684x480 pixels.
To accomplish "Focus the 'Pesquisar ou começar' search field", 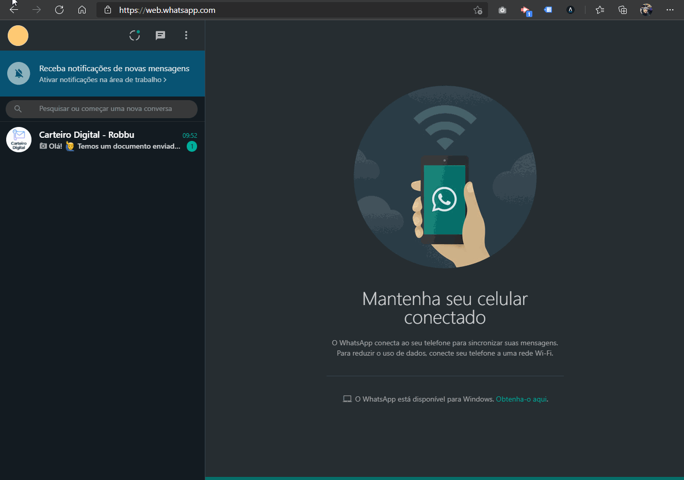I will [x=106, y=109].
